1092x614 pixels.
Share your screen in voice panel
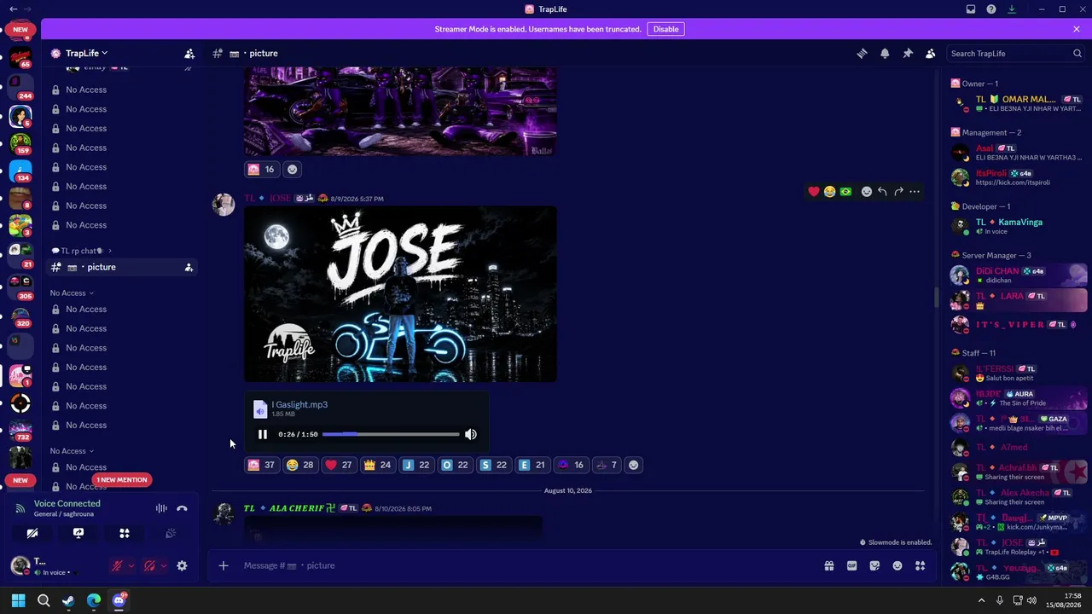(x=78, y=534)
